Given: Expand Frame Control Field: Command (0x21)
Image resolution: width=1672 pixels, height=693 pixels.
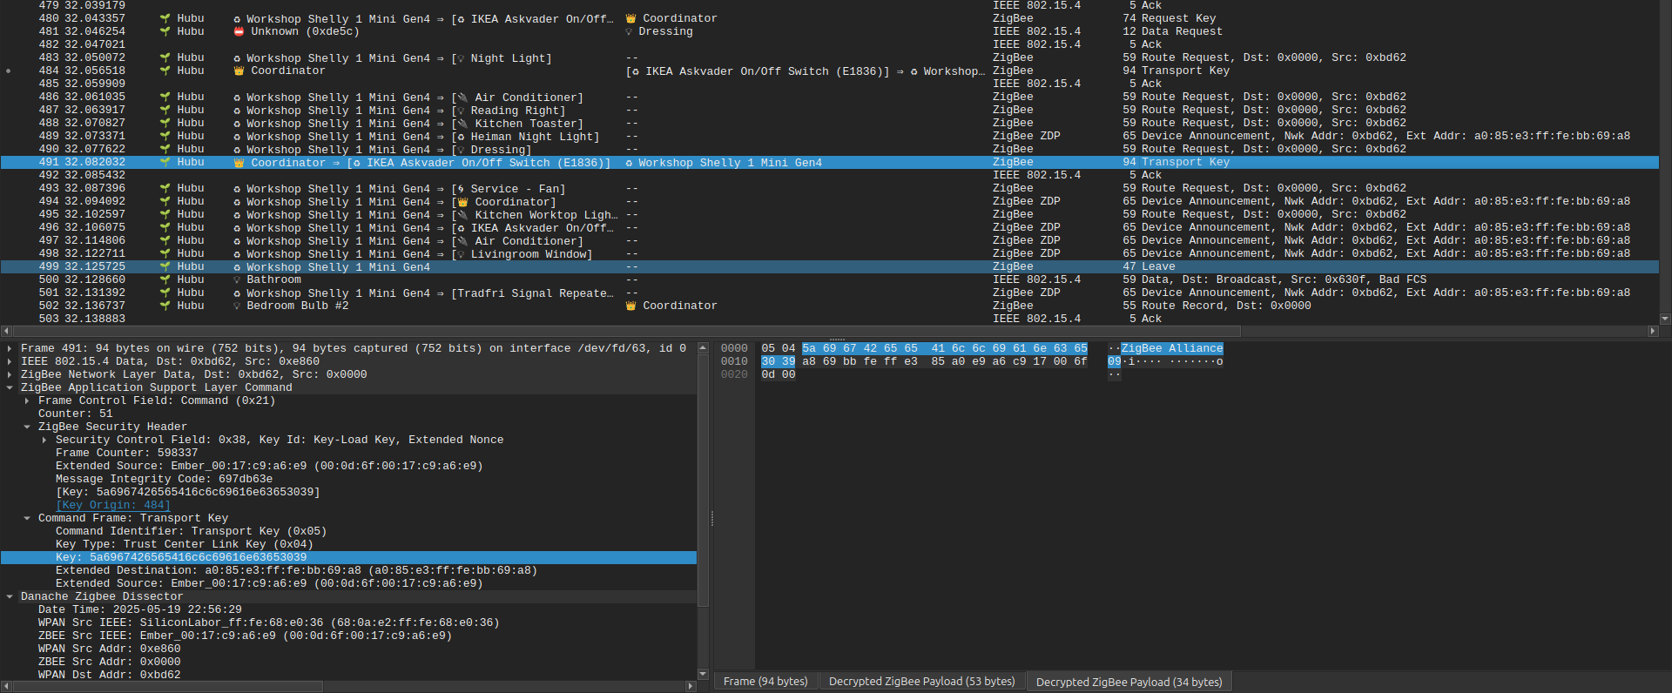Looking at the screenshot, I should click(27, 400).
